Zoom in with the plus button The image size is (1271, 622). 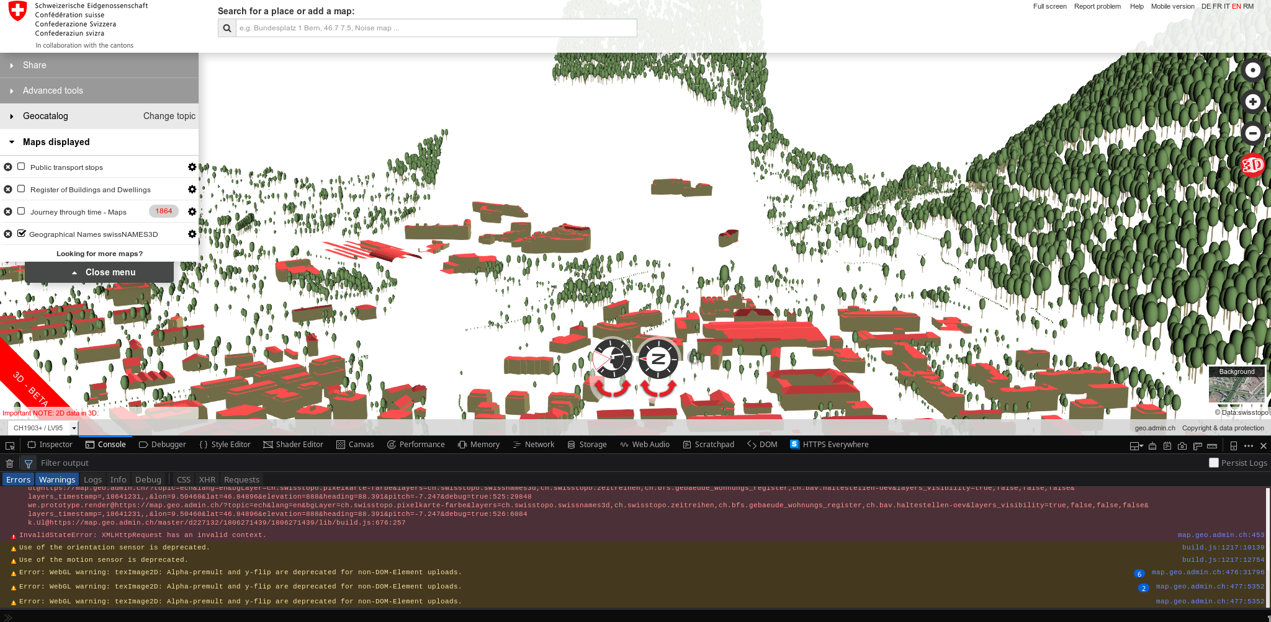(x=1253, y=102)
